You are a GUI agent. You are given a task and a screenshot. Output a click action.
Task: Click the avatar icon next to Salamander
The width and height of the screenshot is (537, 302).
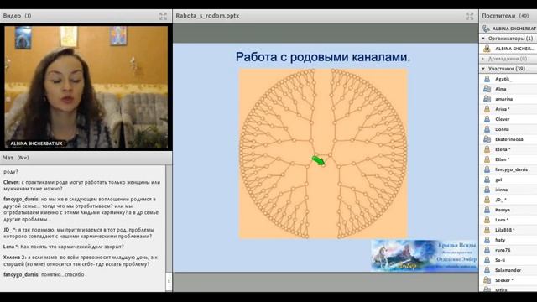tap(487, 270)
